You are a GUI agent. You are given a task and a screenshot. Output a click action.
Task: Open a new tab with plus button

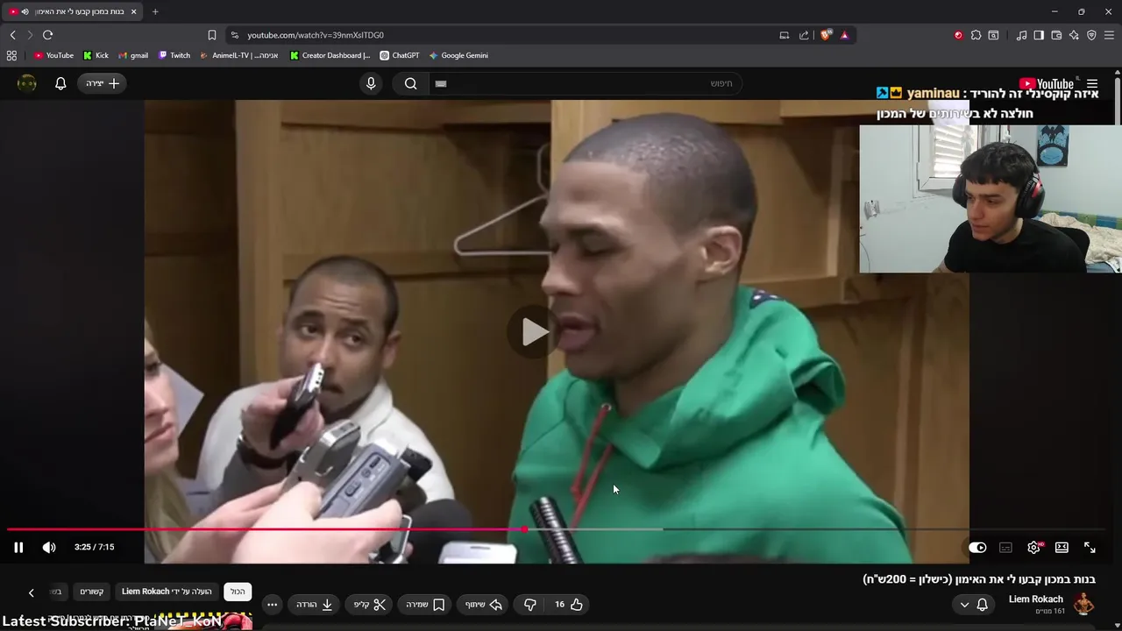tap(155, 11)
